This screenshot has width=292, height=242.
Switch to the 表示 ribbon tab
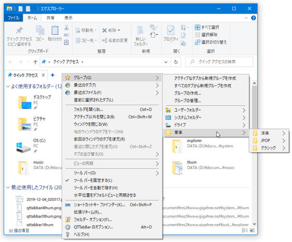[68, 18]
